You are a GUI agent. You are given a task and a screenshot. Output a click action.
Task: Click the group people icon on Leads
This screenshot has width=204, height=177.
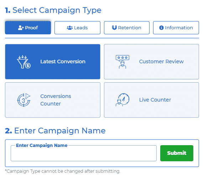(x=70, y=28)
